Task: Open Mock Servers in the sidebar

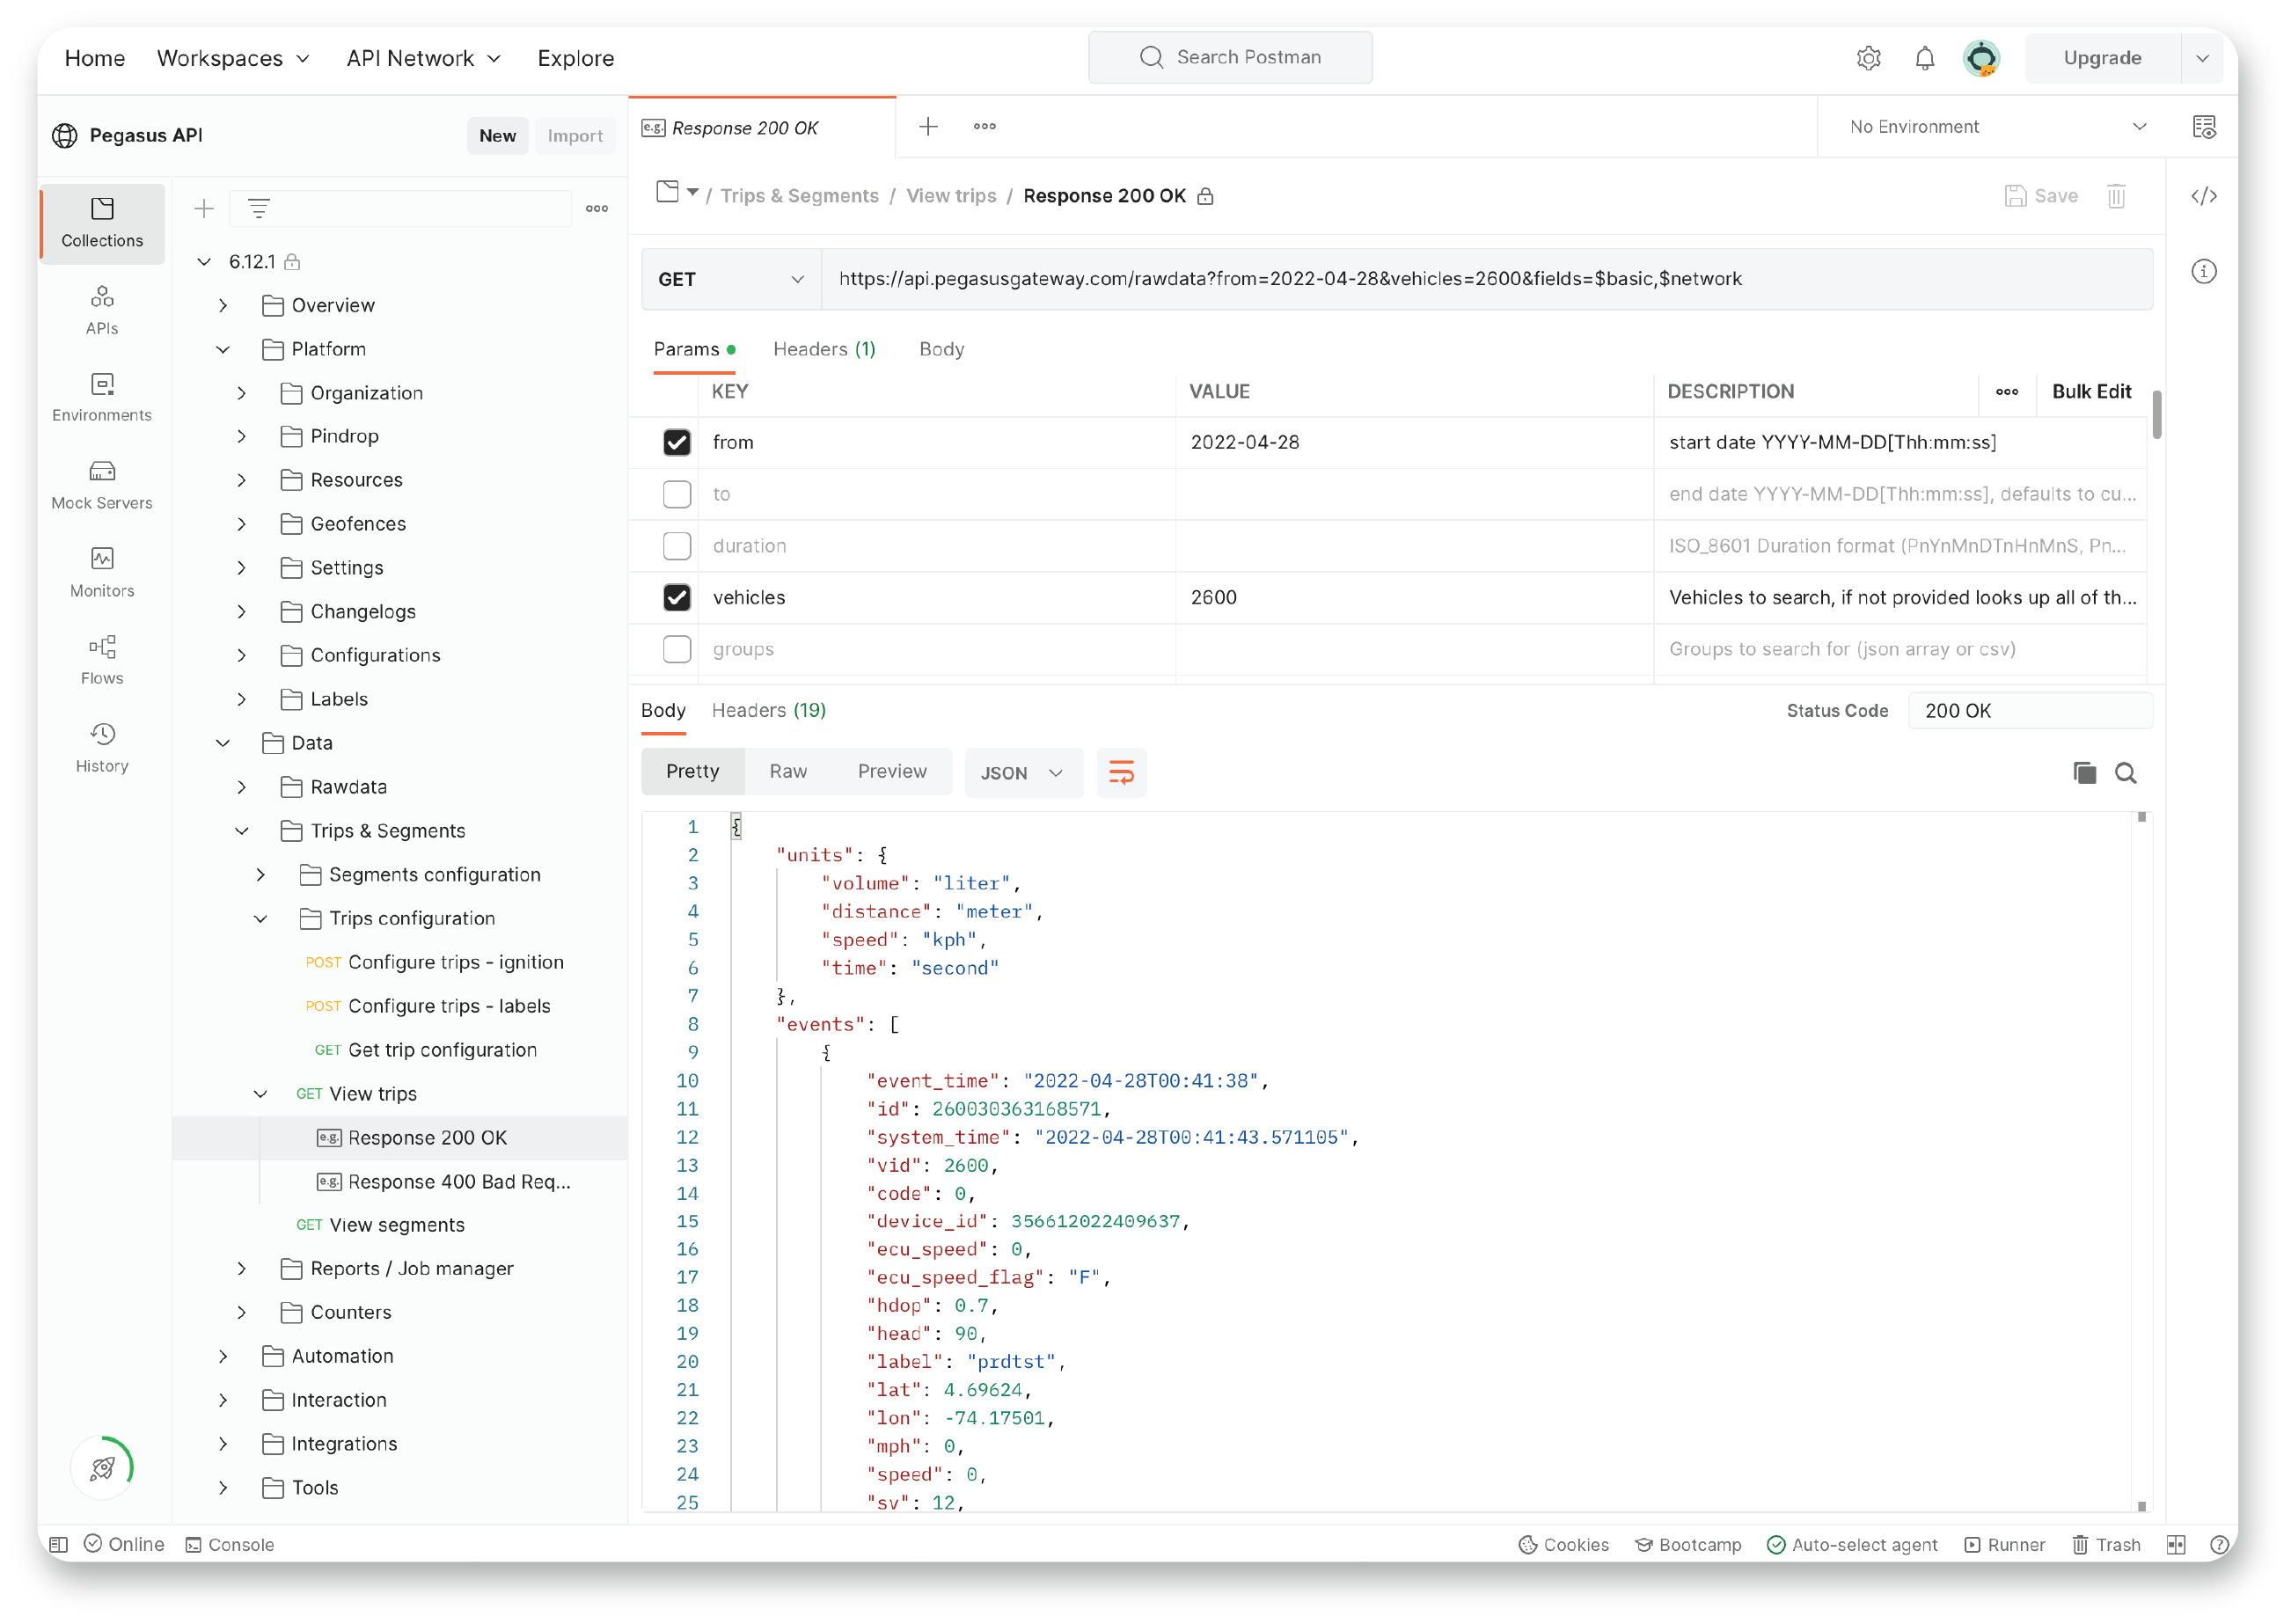Action: point(102,485)
